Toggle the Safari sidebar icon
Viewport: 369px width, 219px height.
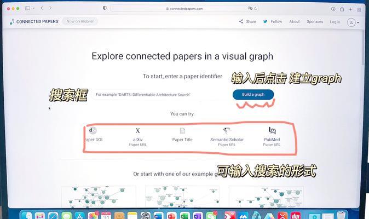[27, 8]
